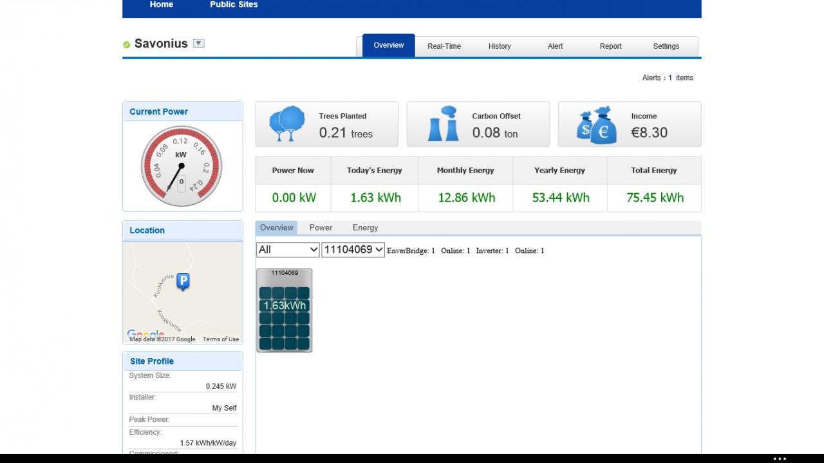Click the three-dots icon at bottom right

[x=780, y=458]
